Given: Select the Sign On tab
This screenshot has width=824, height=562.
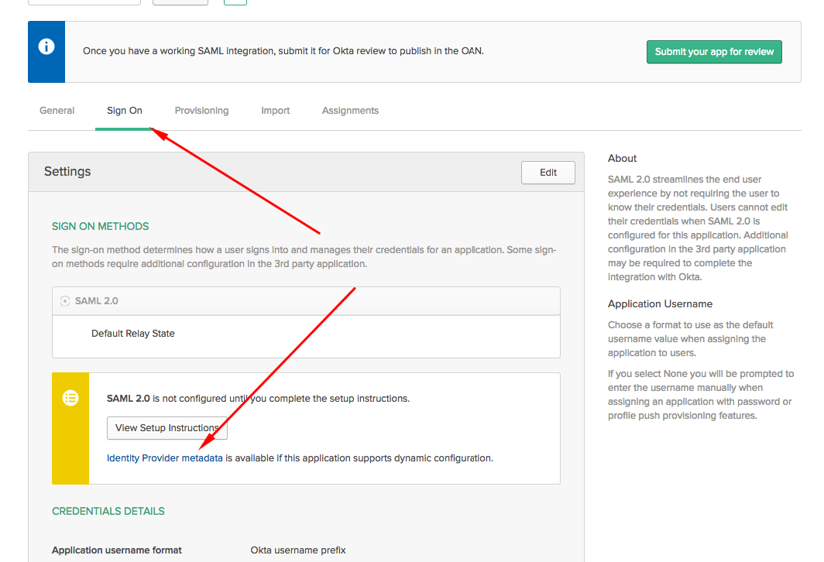Looking at the screenshot, I should point(124,110).
